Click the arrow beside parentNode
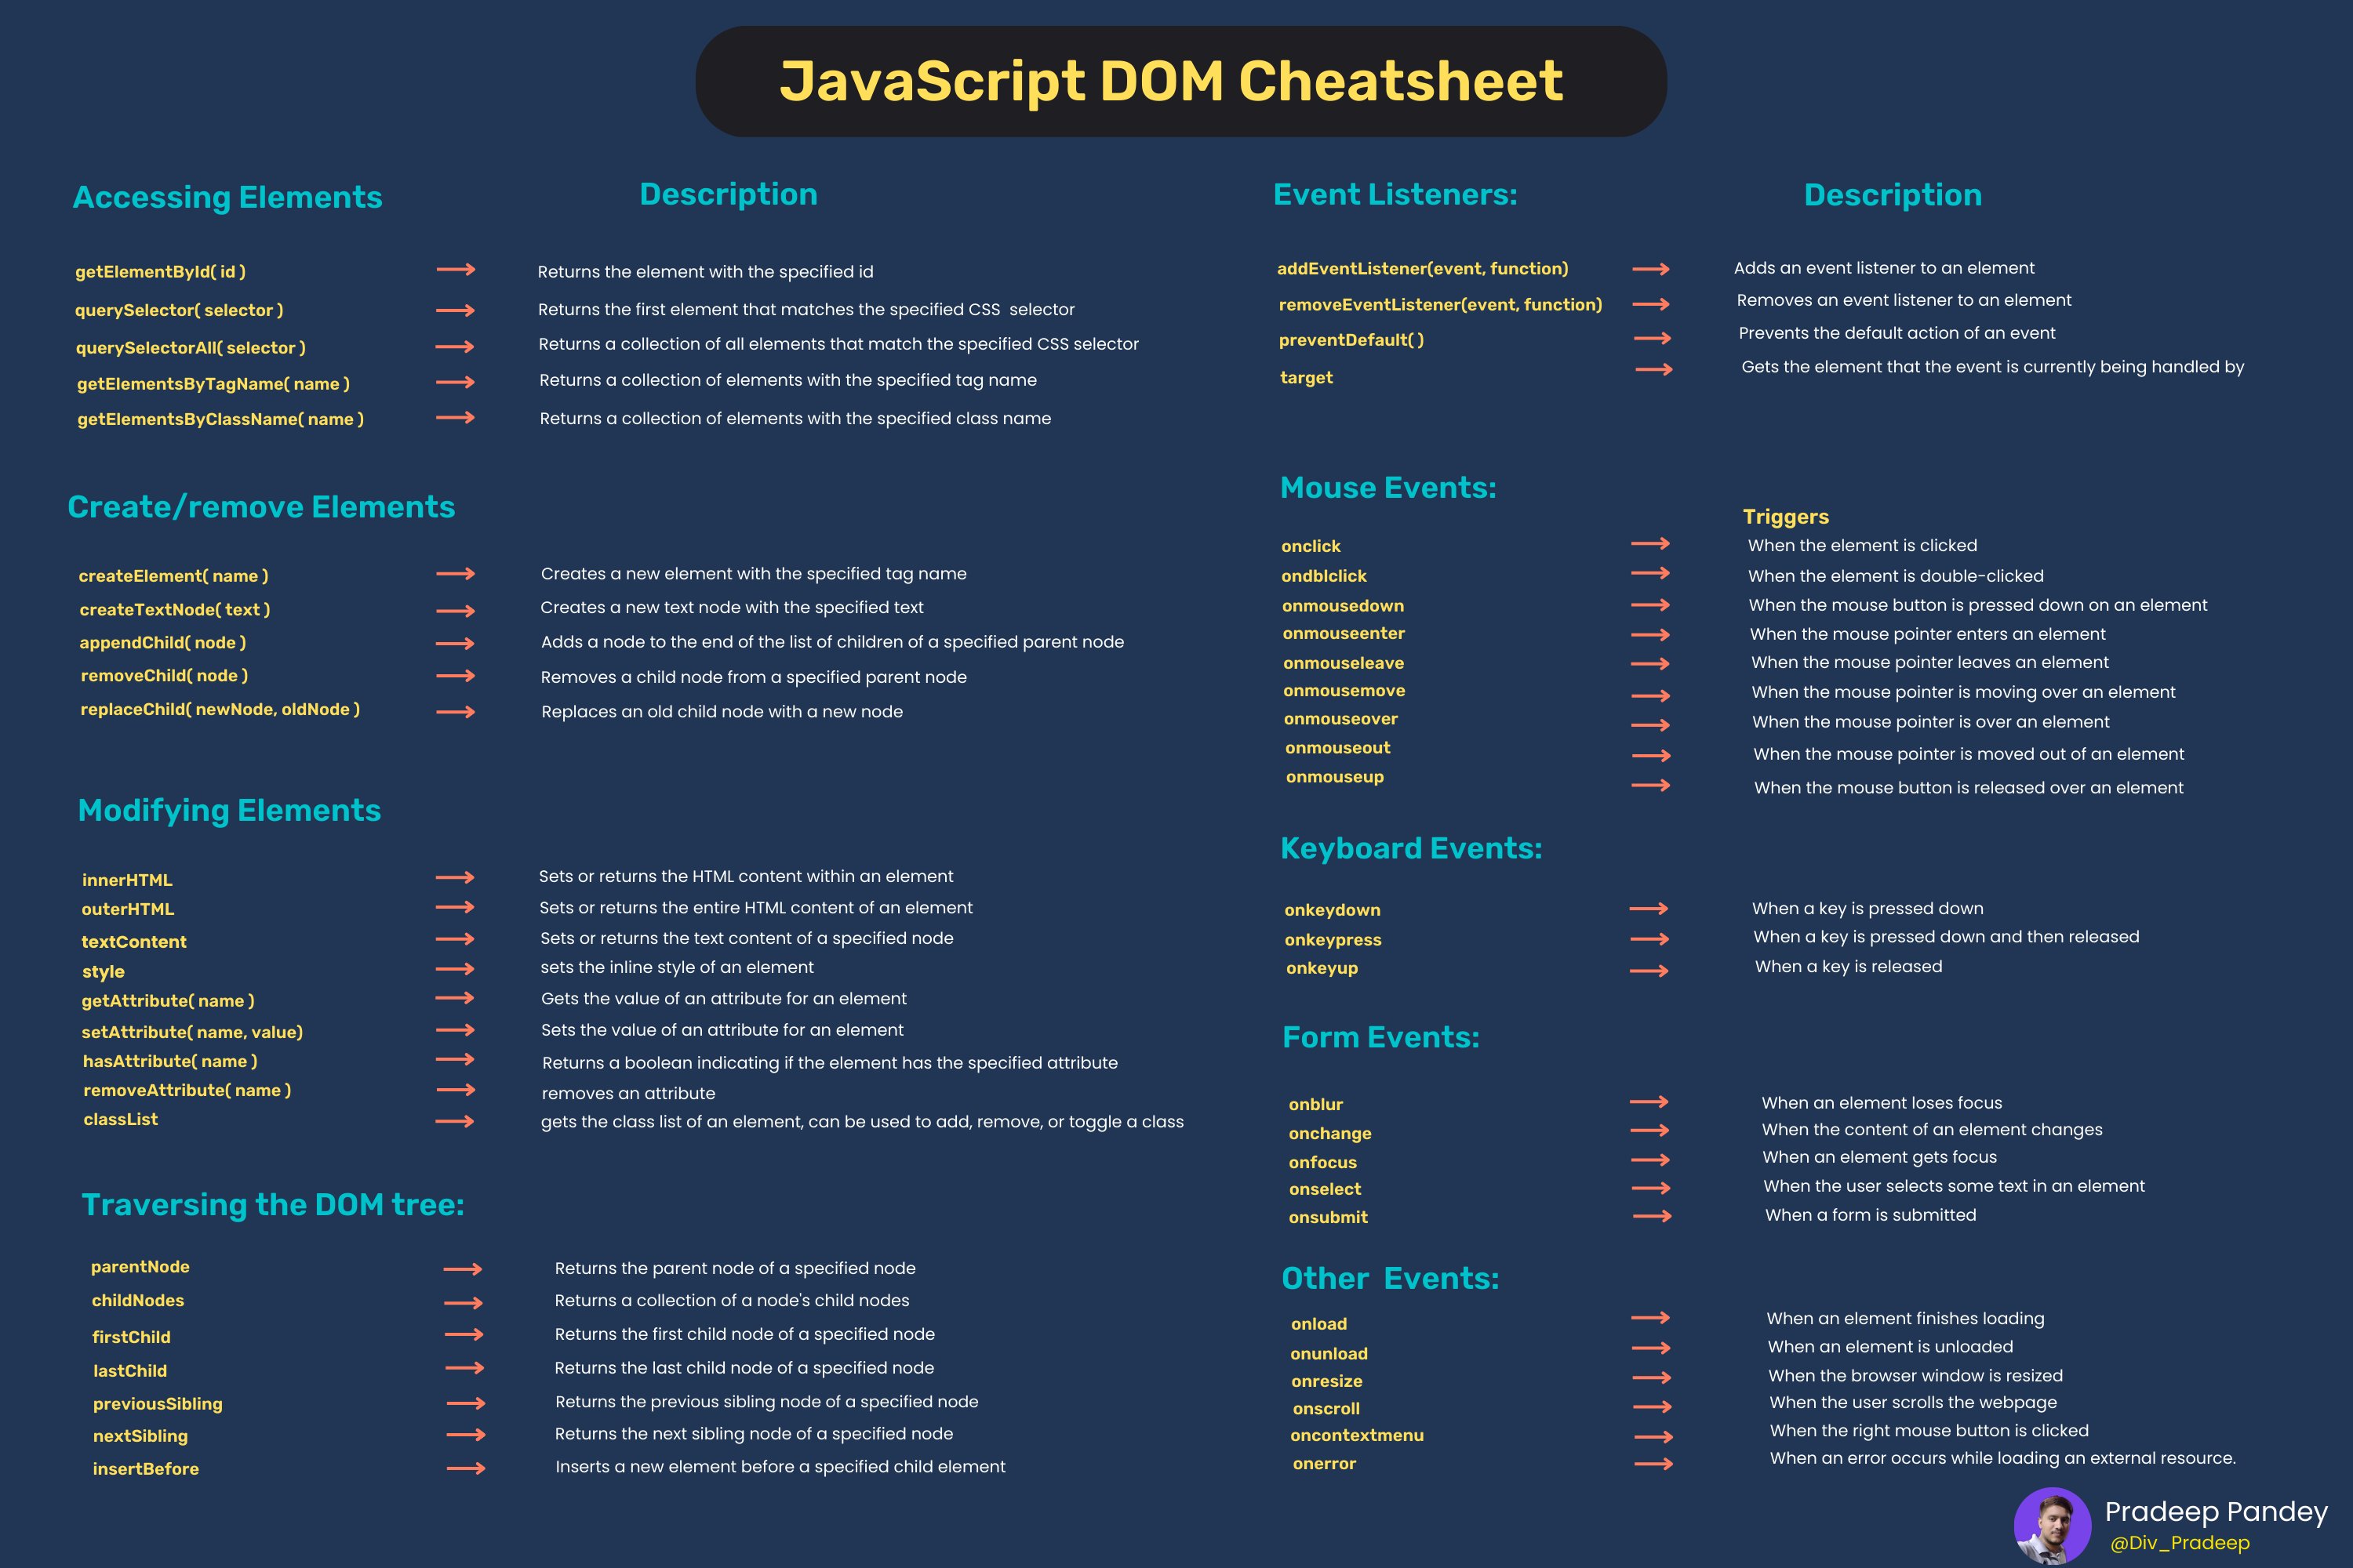The width and height of the screenshot is (2353, 1568). (x=464, y=1269)
